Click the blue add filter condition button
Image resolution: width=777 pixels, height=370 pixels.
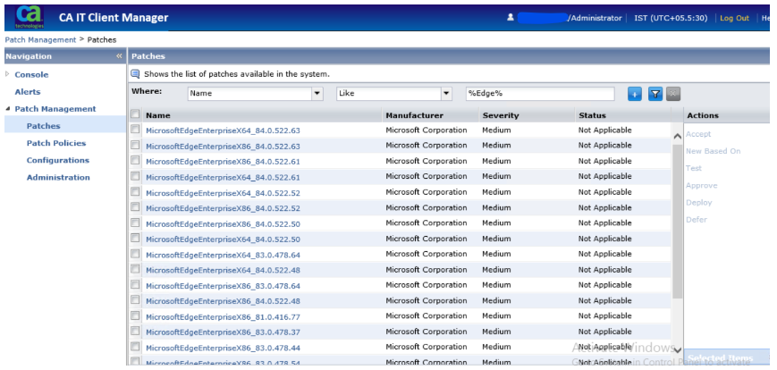pos(635,94)
